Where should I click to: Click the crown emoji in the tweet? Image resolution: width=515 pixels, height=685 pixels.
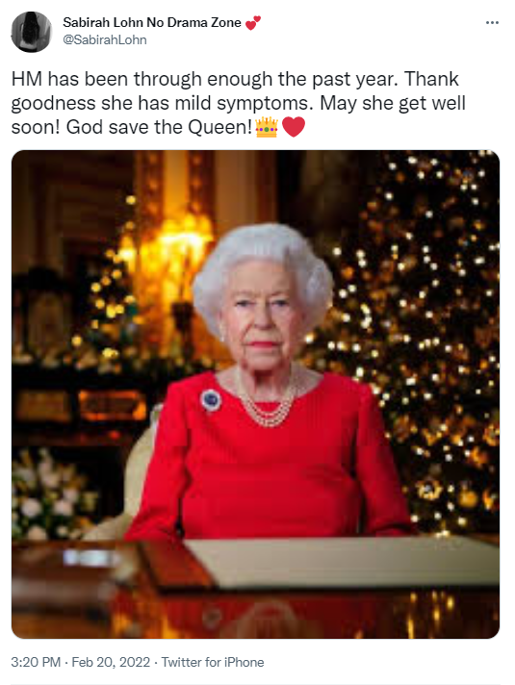click(x=267, y=127)
